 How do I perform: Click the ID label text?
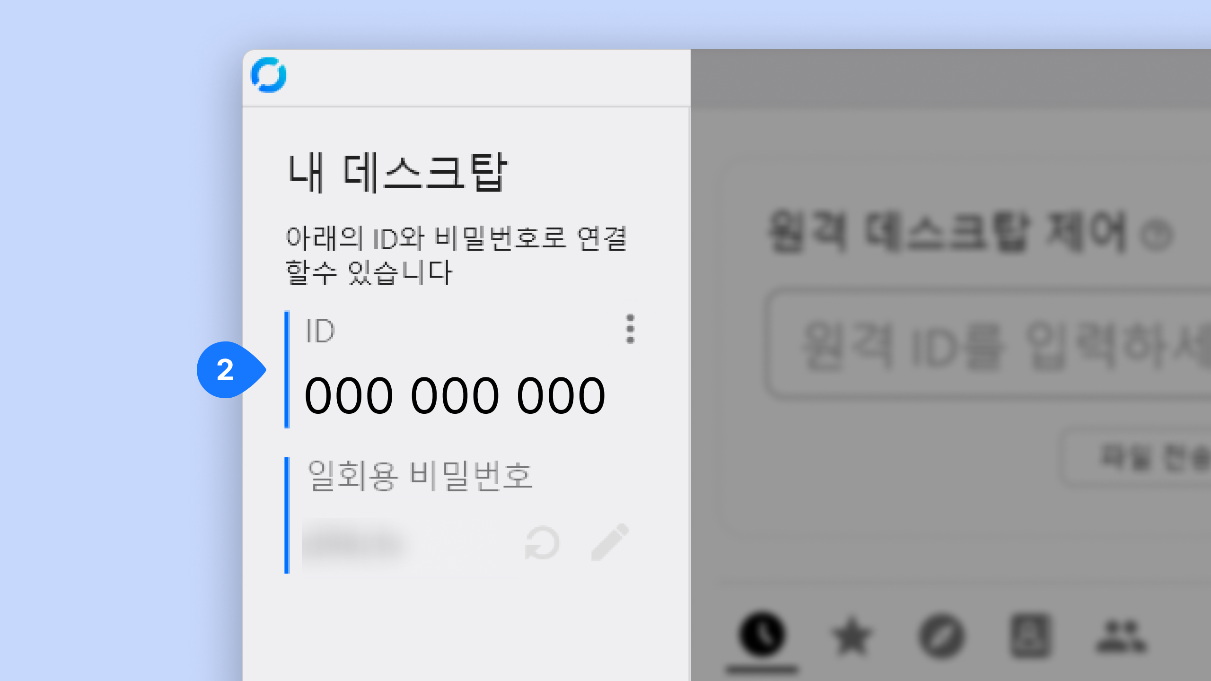point(320,331)
